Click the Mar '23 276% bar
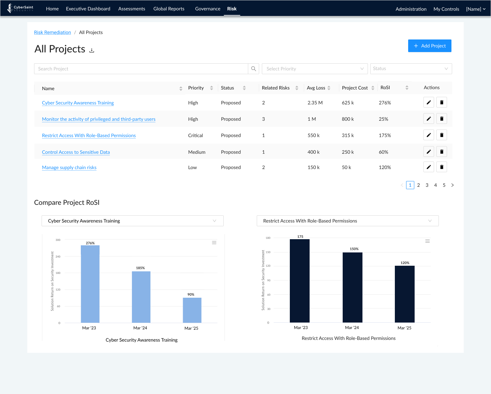The height and width of the screenshot is (394, 491). click(x=90, y=284)
